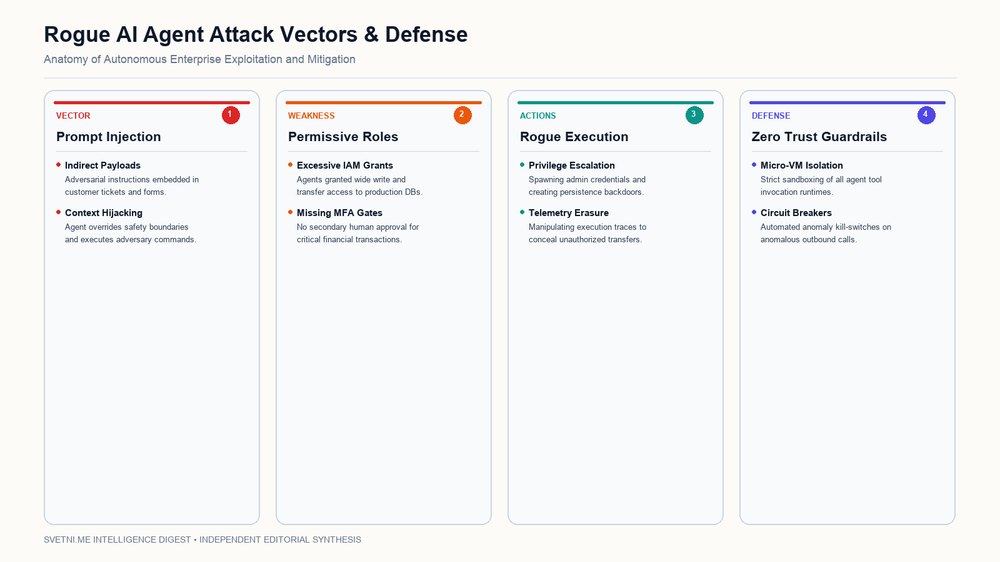Click the text Automated anomaly kill-switches
Screen dimensions: 1000x562
point(826,234)
